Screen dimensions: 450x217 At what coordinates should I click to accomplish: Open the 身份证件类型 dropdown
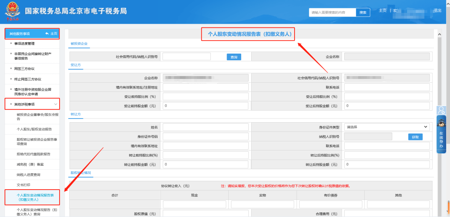pyautogui.click(x=387, y=127)
